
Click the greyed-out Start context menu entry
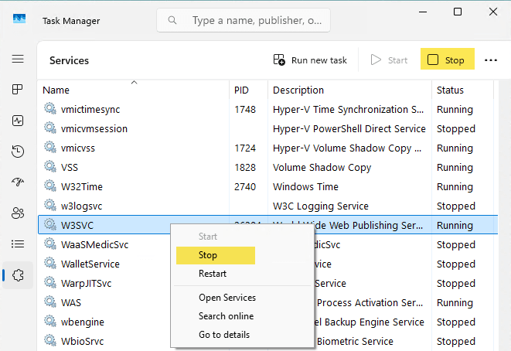coord(208,237)
